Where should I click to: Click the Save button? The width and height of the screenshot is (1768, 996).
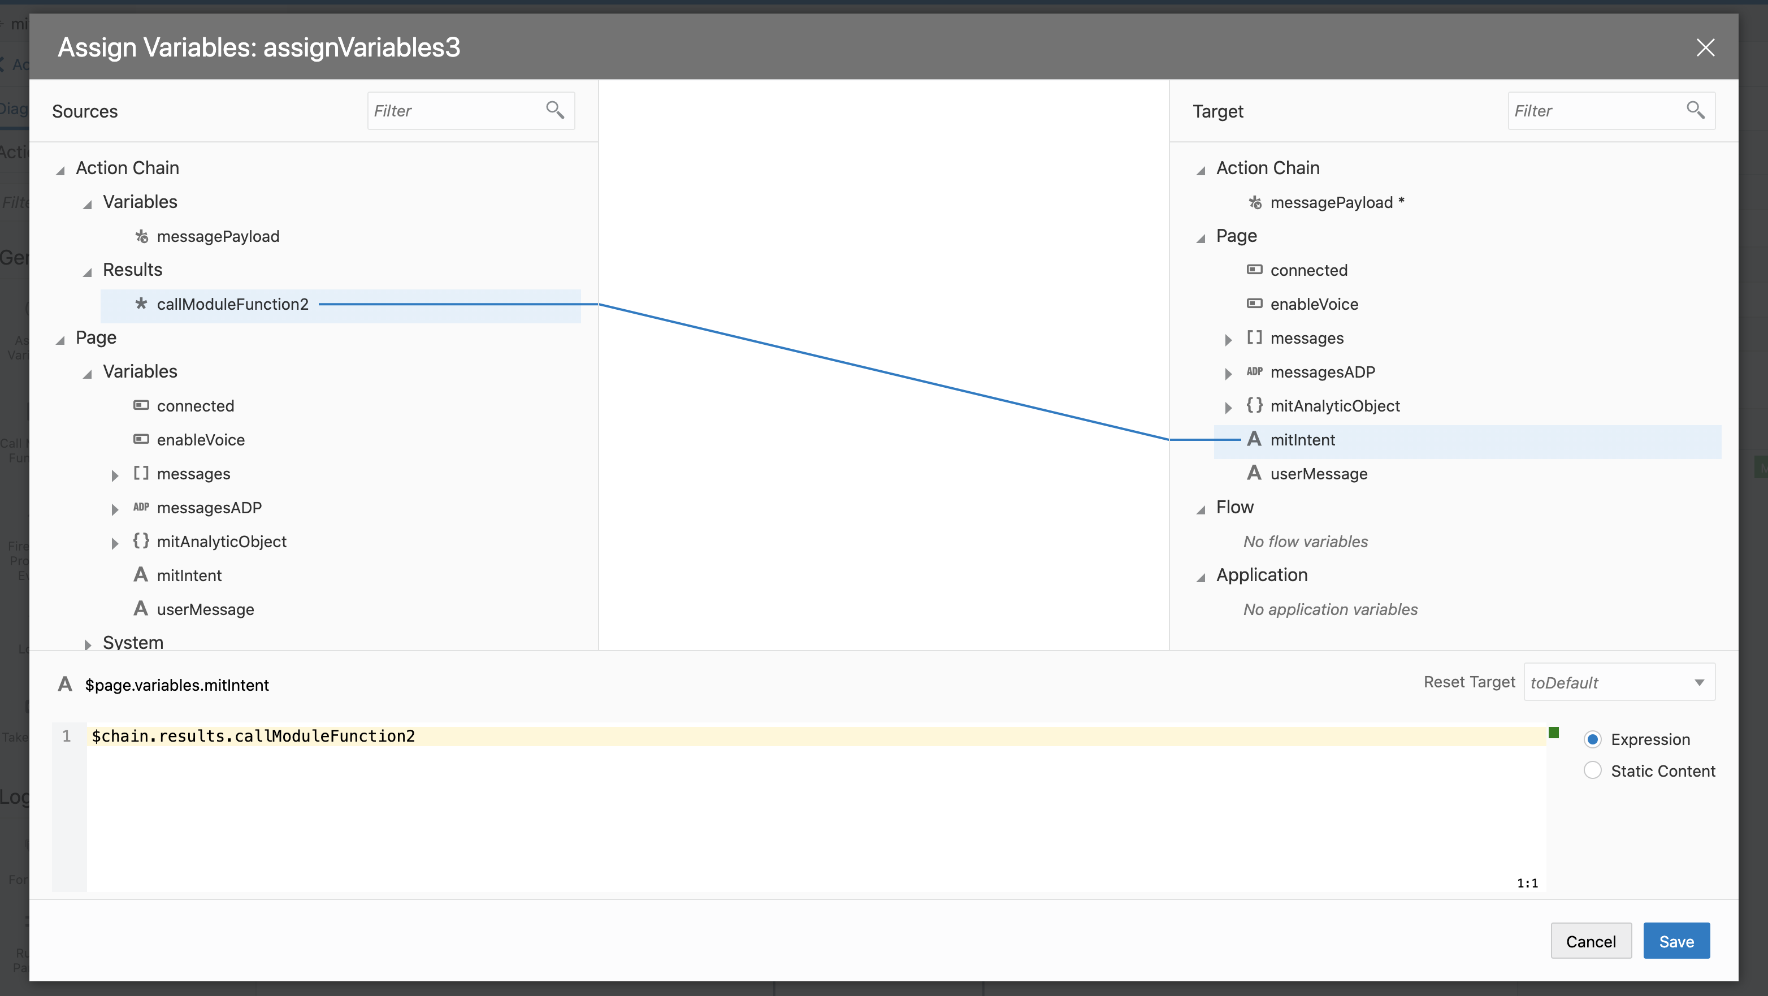coord(1675,941)
